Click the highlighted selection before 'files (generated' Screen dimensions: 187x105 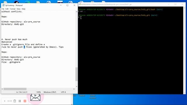click(x=24, y=47)
